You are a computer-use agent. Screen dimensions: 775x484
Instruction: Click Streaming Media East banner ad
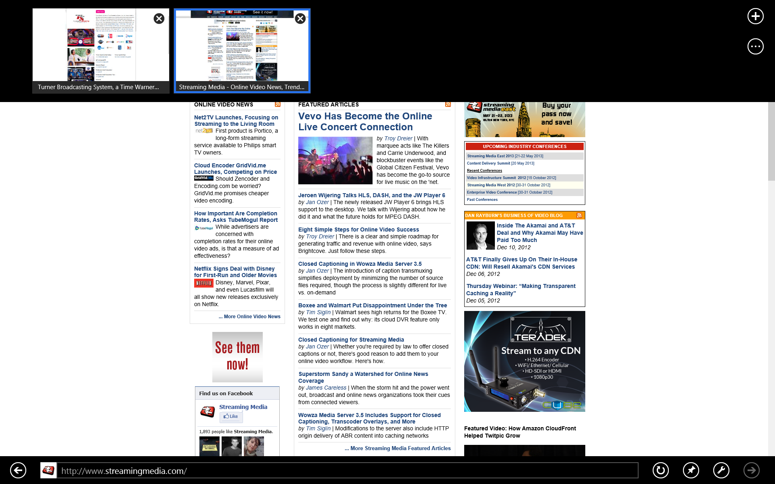525,119
